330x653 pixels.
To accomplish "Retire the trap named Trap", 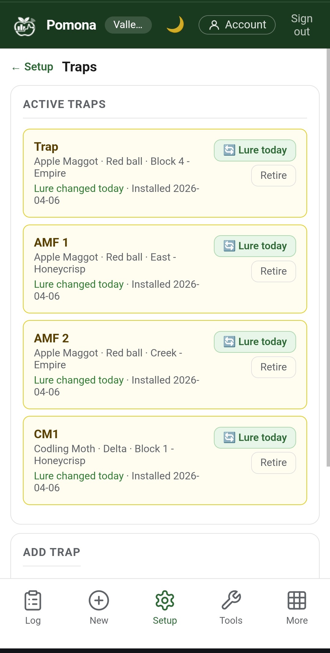I will [273, 175].
